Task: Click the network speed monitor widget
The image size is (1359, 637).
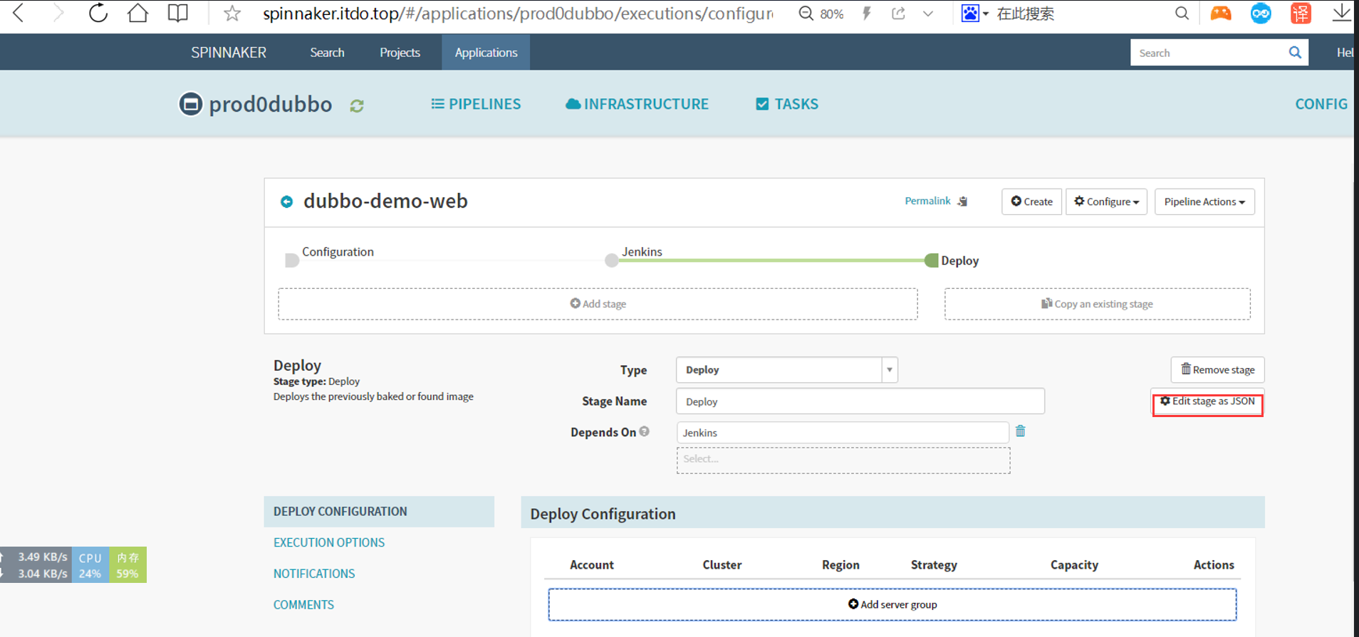Action: [36, 565]
